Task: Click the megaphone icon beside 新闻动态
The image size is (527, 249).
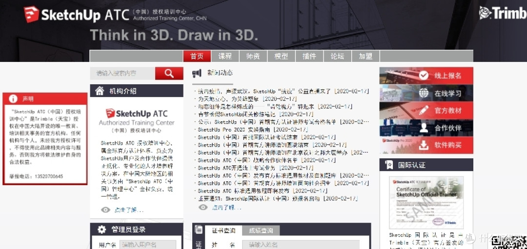Action: pyautogui.click(x=197, y=73)
